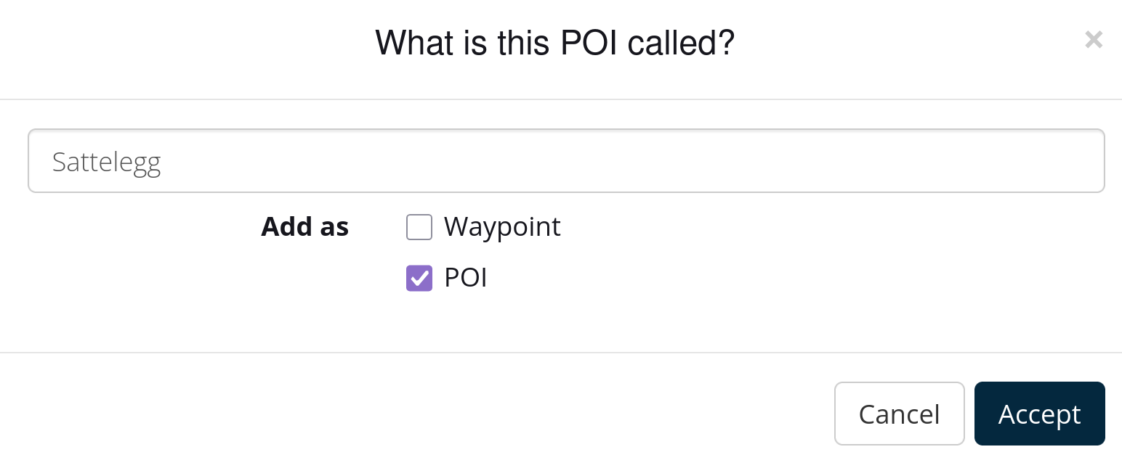The height and width of the screenshot is (460, 1122).
Task: Focus the POI name input field
Action: click(566, 161)
